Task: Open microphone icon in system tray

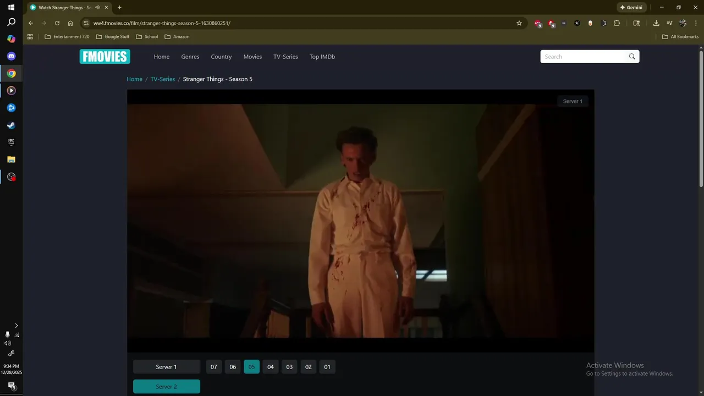Action: [x=7, y=334]
